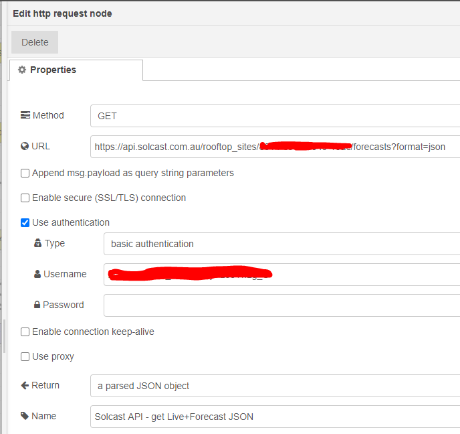
Task: Click the globe icon beside URL
Action: (x=25, y=146)
